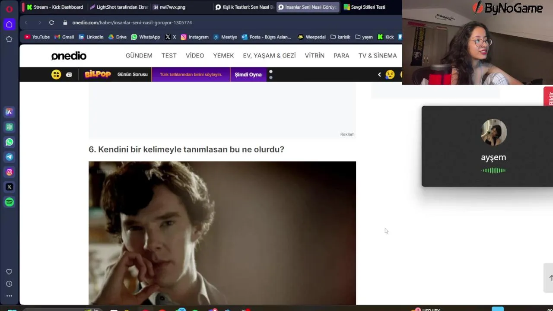
Task: Open WhatsApp in the Opera sidebar
Action: point(9,142)
